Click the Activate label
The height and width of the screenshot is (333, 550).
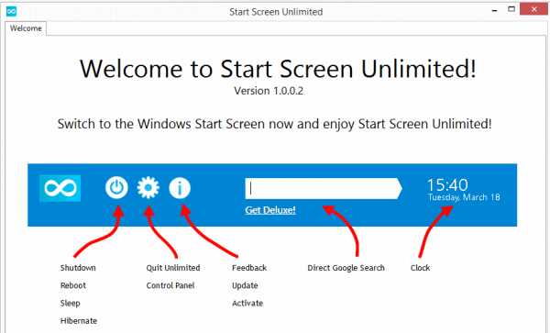click(247, 303)
